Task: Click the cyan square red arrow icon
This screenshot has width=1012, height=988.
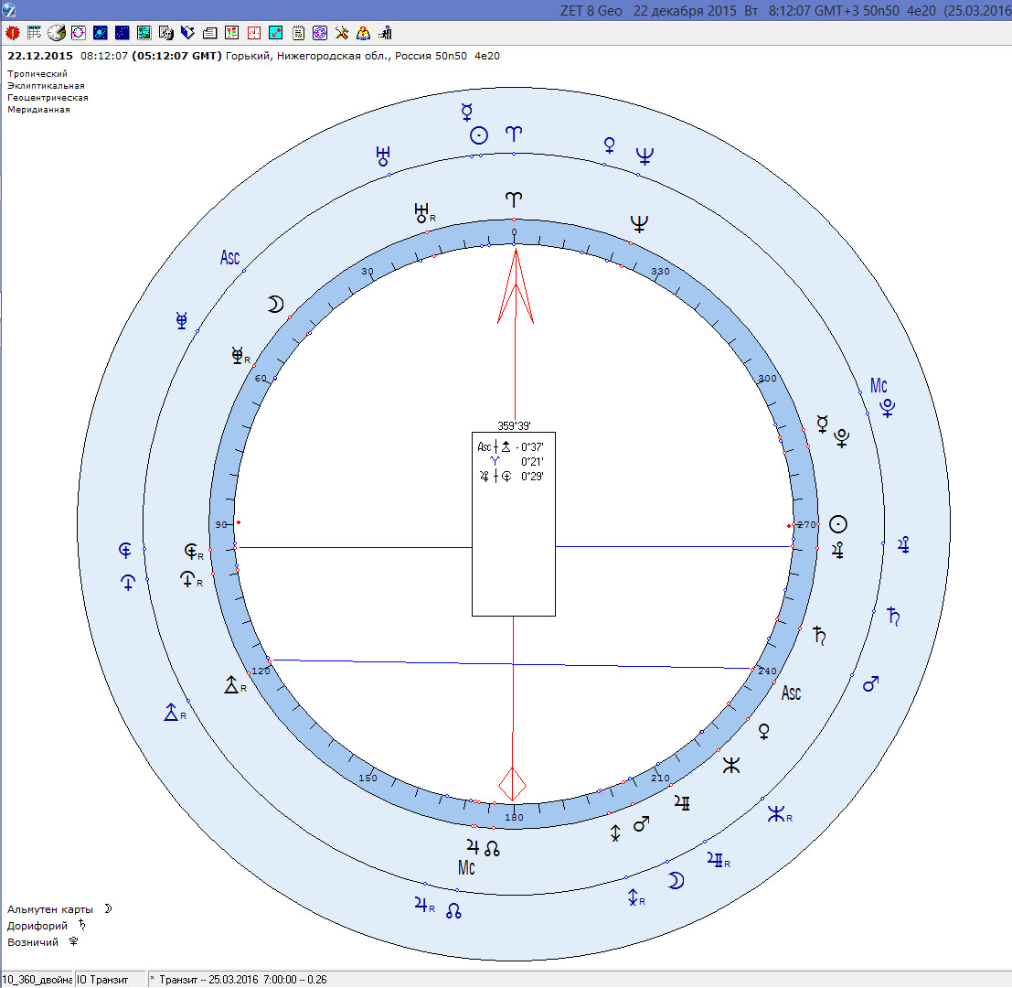Action: [275, 33]
